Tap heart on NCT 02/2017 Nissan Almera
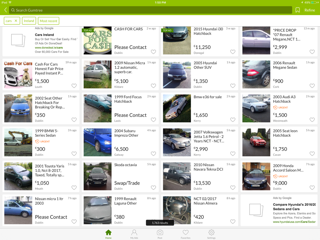Screen dimensions: 320x240 pos(233,221)
